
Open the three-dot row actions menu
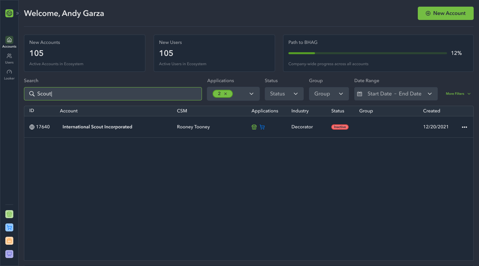464,127
